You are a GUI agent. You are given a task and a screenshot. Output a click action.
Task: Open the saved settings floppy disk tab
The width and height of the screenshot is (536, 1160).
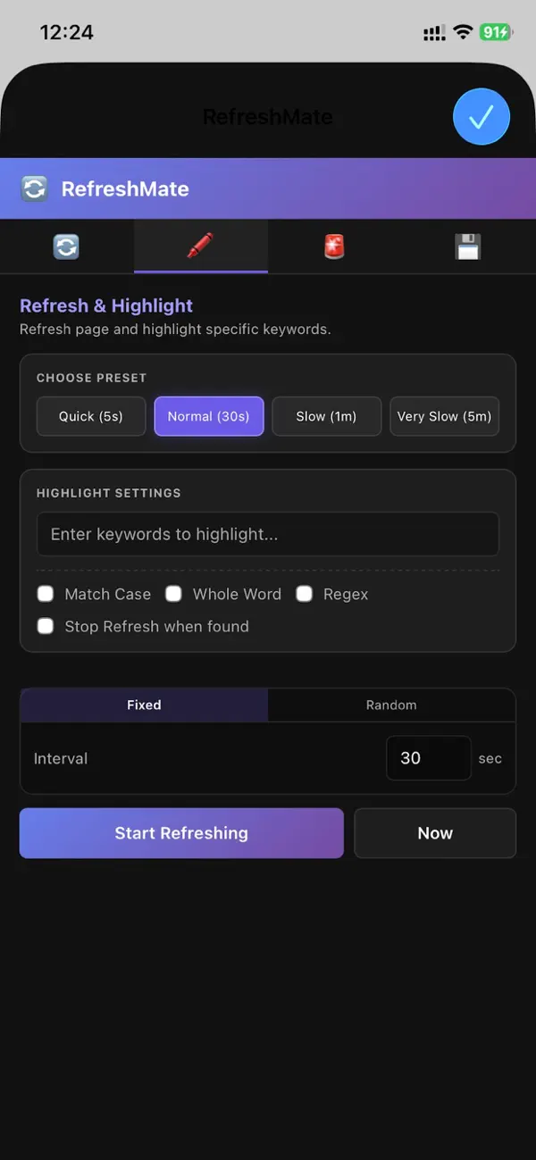pos(468,245)
